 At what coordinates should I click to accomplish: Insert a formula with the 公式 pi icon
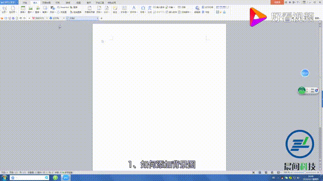tap(149, 10)
